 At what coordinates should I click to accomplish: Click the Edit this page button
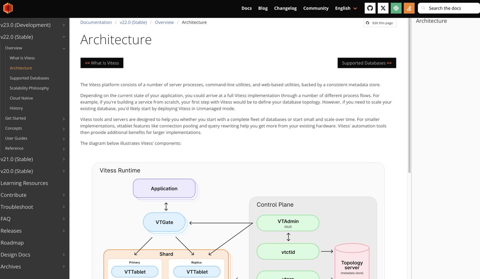(x=380, y=23)
